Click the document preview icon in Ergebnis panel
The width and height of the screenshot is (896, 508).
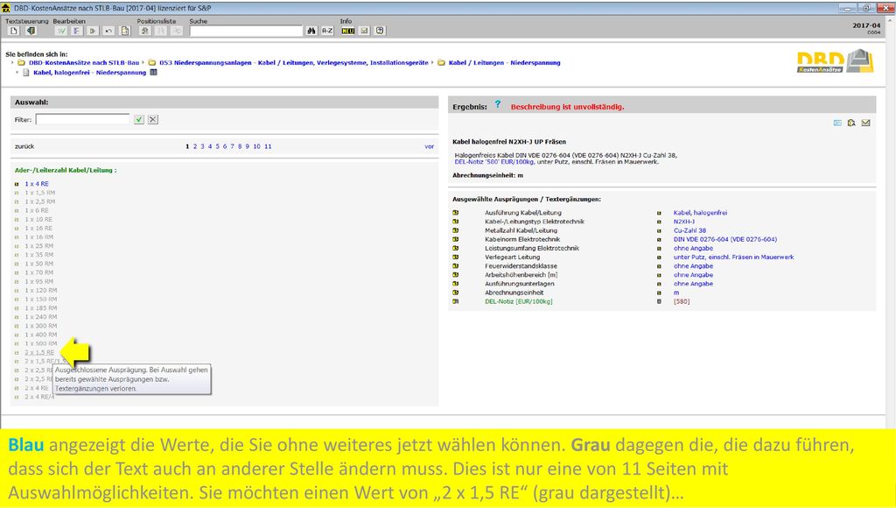pos(851,123)
